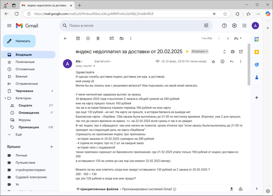
Task: Hide the side panel chevron
Action: click(257, 189)
